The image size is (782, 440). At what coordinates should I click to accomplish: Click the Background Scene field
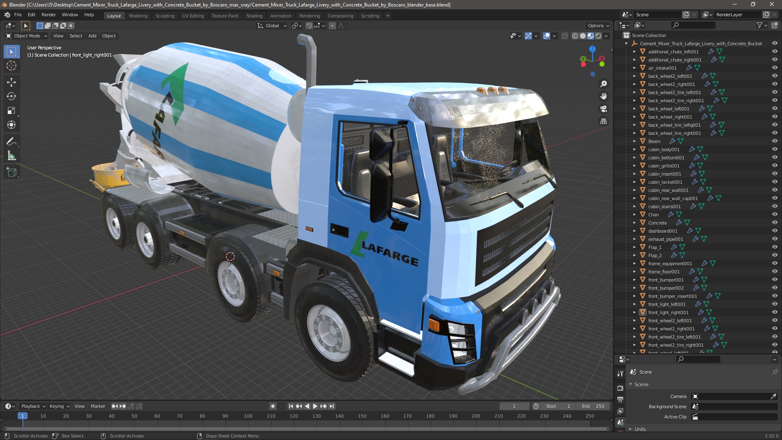coord(735,407)
